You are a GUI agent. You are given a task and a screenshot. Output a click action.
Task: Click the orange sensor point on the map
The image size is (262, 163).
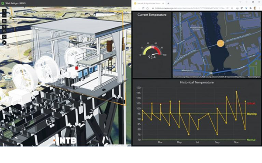221,43
